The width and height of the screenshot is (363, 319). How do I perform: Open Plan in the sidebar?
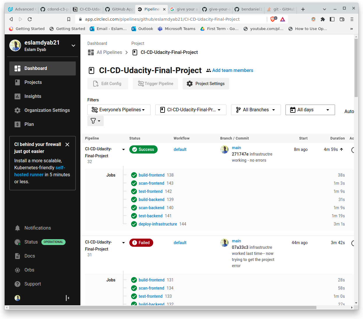click(43, 124)
